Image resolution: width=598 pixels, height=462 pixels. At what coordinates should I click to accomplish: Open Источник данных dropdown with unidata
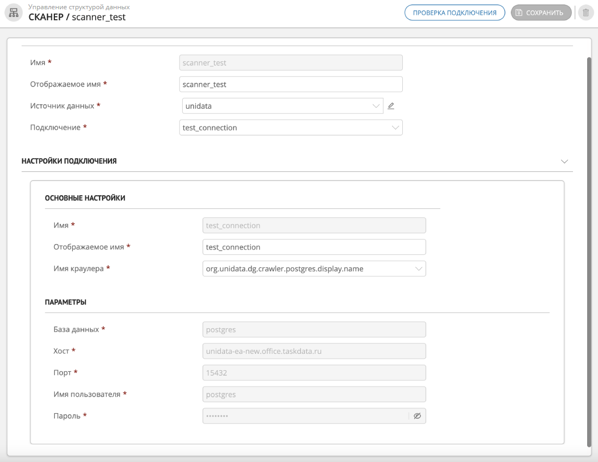[x=283, y=106]
